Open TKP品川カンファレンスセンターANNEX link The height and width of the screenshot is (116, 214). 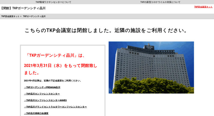tap(45, 100)
